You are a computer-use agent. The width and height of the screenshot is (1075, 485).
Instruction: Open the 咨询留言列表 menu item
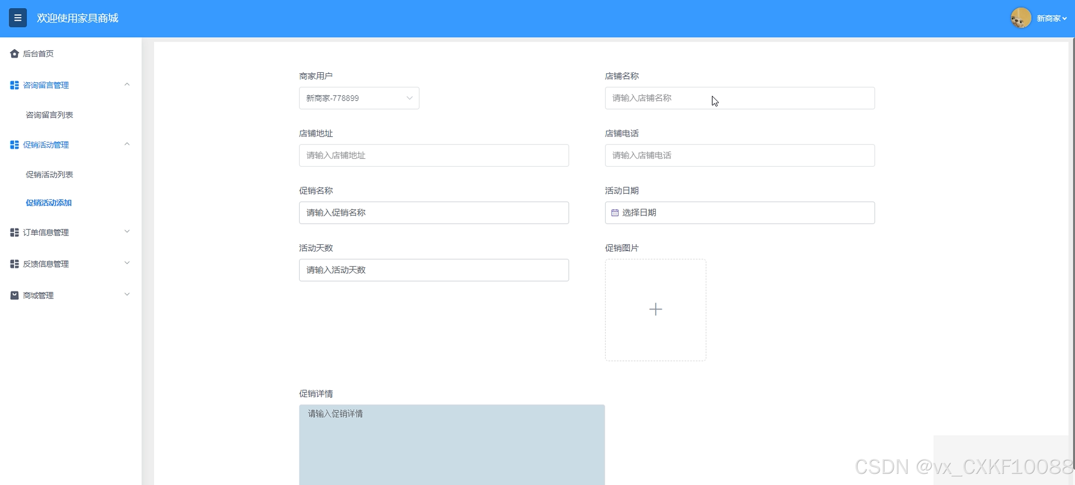pos(49,115)
